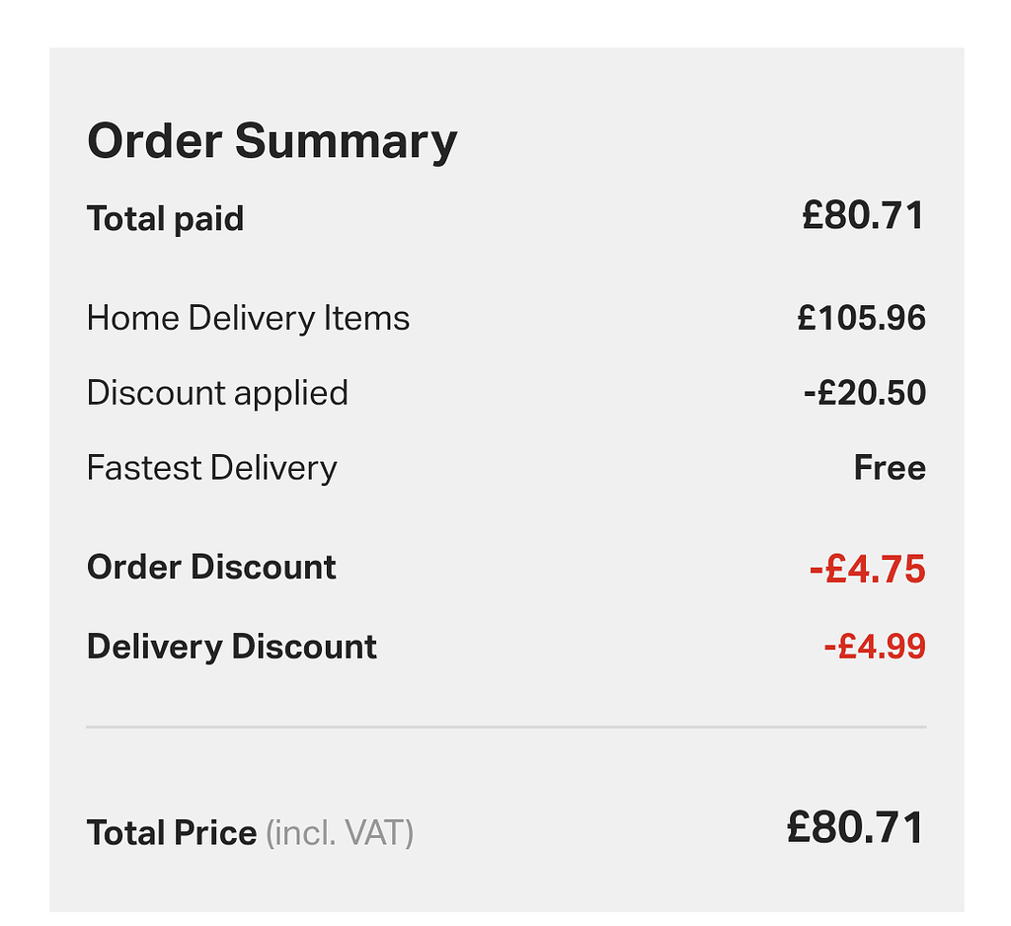Click the (incl. VAT) note

coord(340,833)
